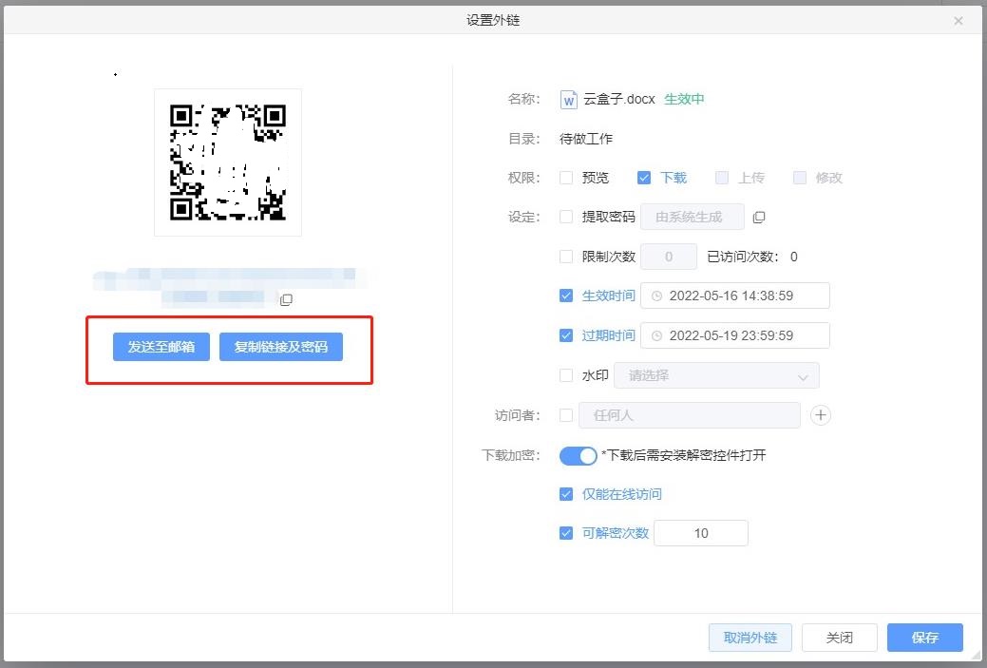Toggle the 修改 permission checkbox

(x=800, y=178)
